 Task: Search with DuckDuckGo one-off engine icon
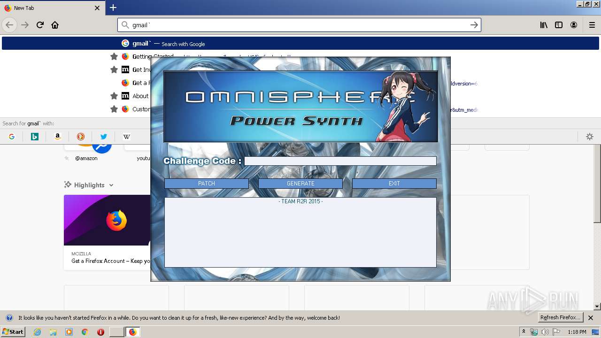pos(80,137)
